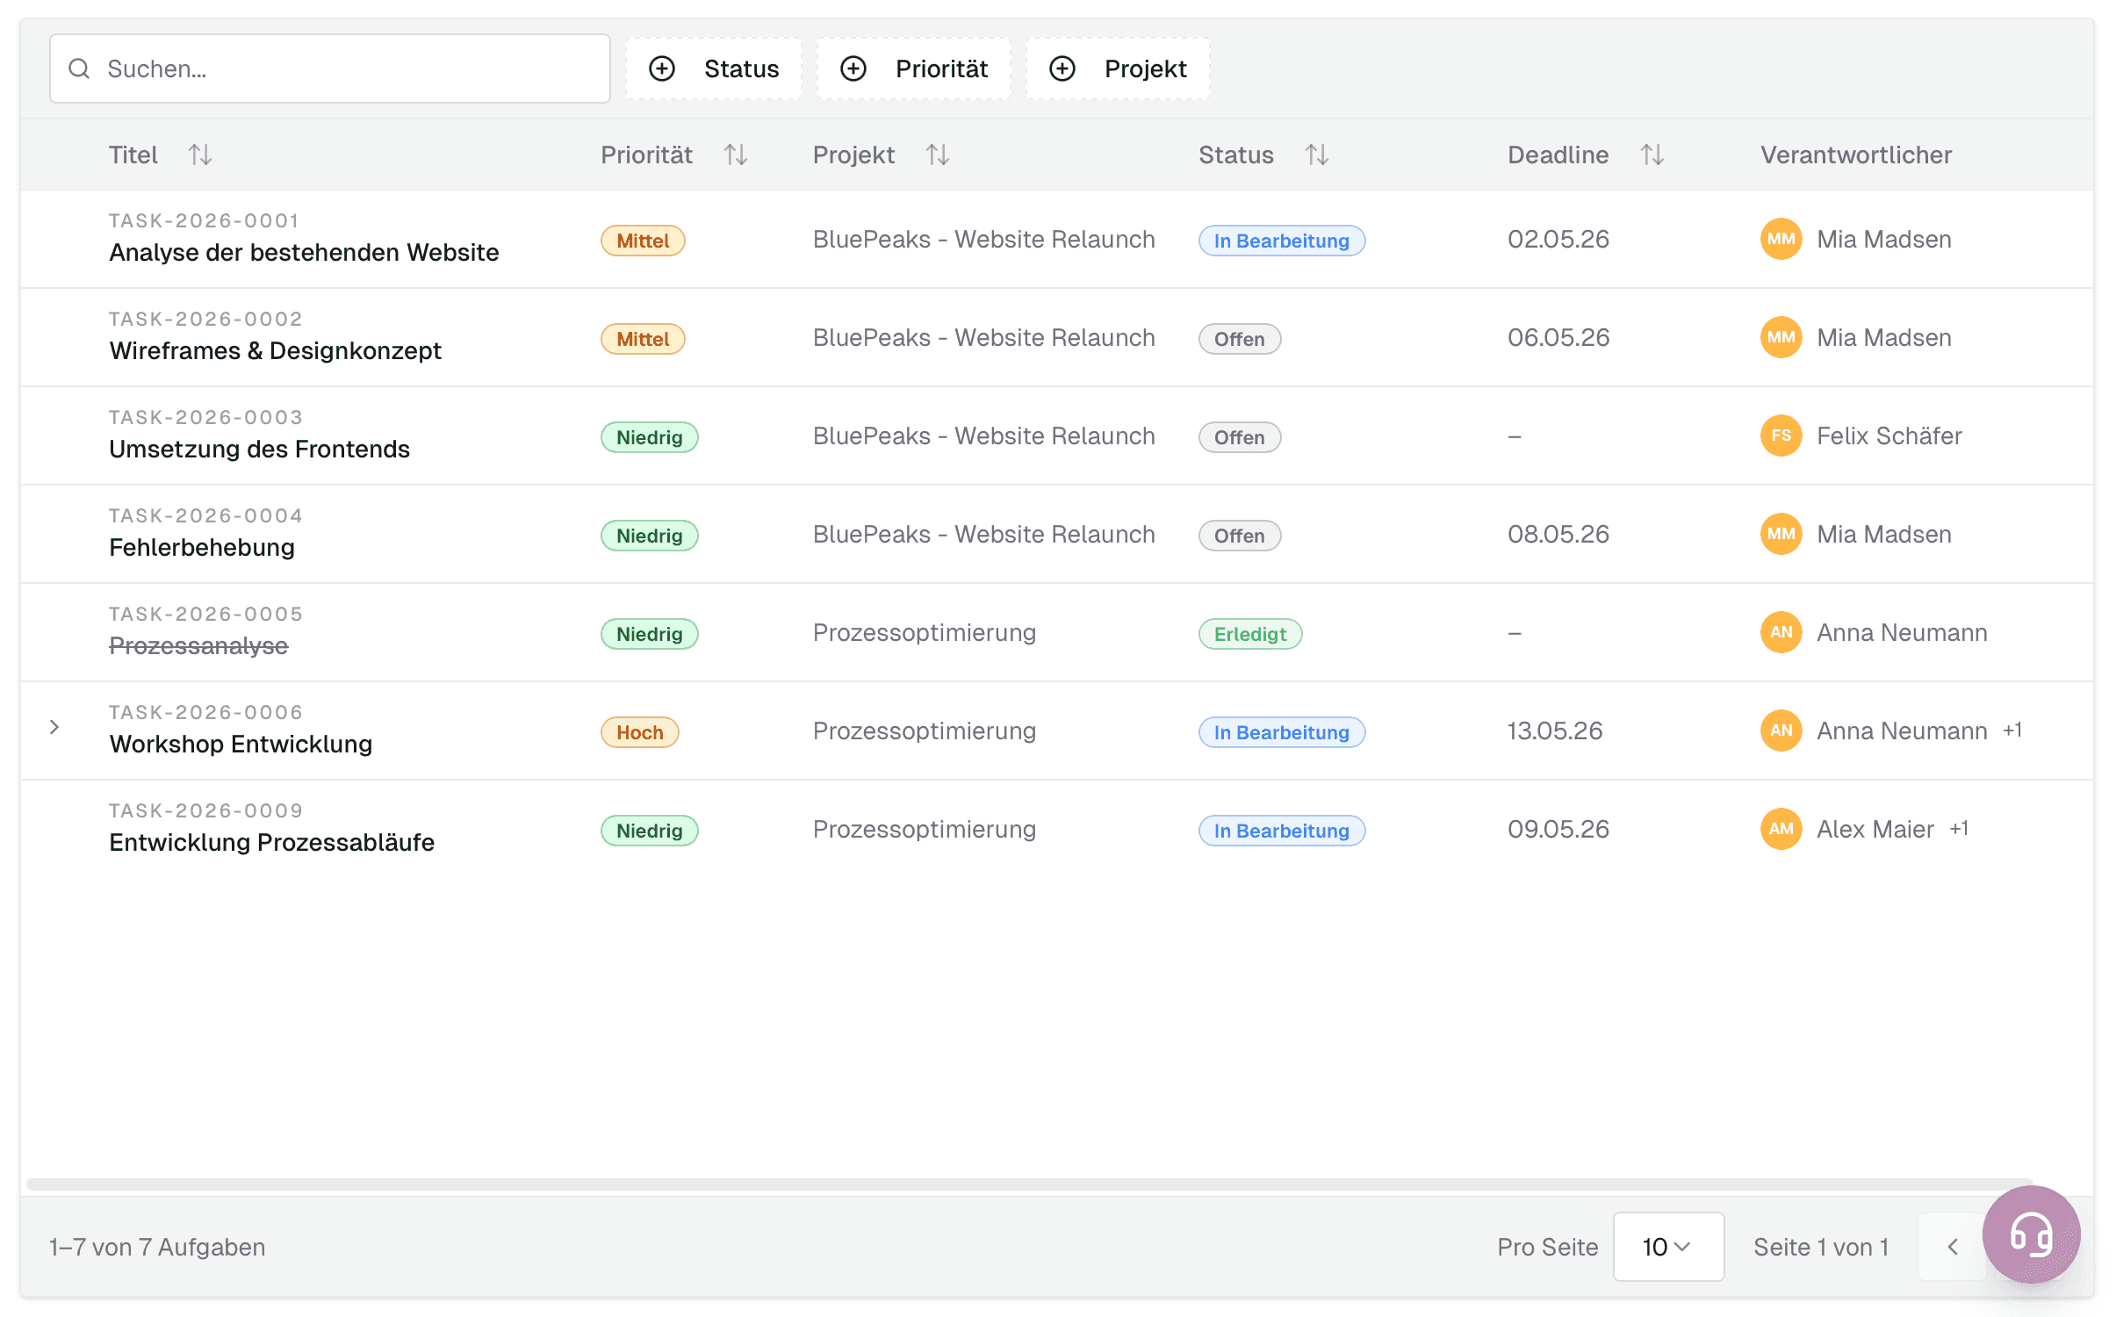
Task: Open the Projekt filter button
Action: pos(1118,68)
